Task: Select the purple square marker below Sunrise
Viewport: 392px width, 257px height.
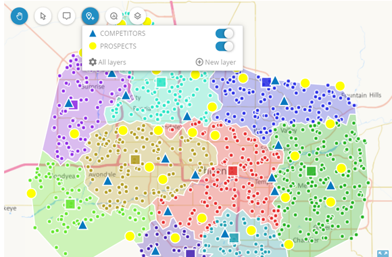Action: coord(73,105)
